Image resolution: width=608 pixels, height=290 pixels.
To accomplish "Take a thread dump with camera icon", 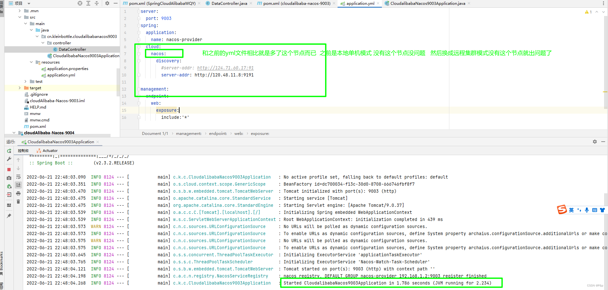I will coord(9,178).
